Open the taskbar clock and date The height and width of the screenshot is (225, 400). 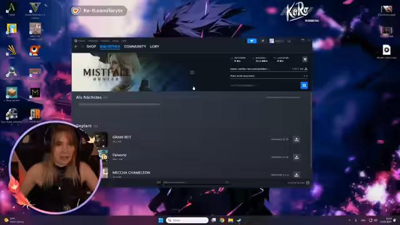point(386,220)
